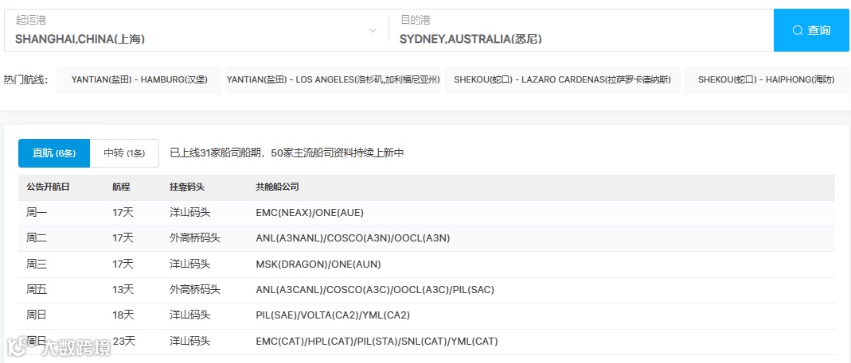This screenshot has width=851, height=363.
Task: Click the 18天 transit time cell
Action: click(x=123, y=315)
